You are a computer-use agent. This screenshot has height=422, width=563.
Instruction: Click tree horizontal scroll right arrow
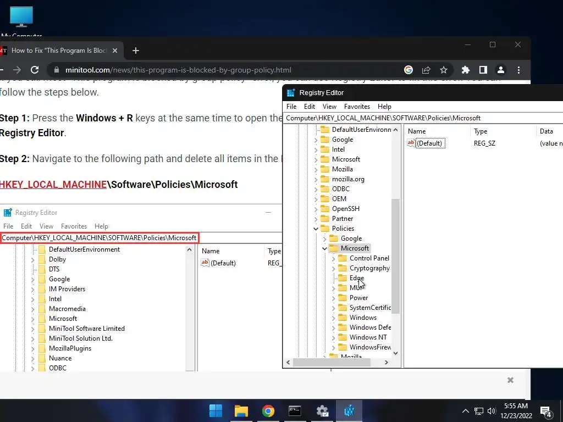point(387,363)
